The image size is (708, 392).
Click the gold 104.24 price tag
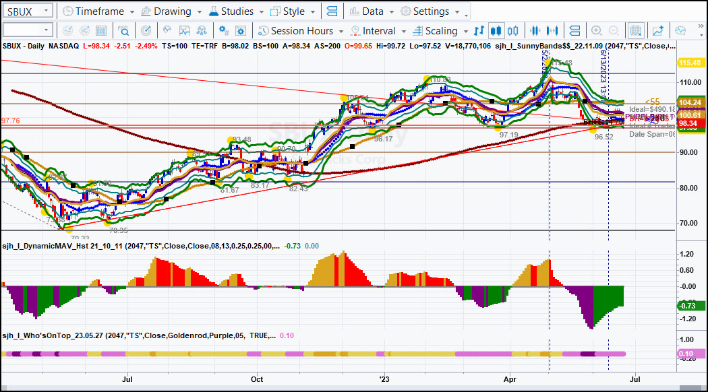(x=690, y=102)
